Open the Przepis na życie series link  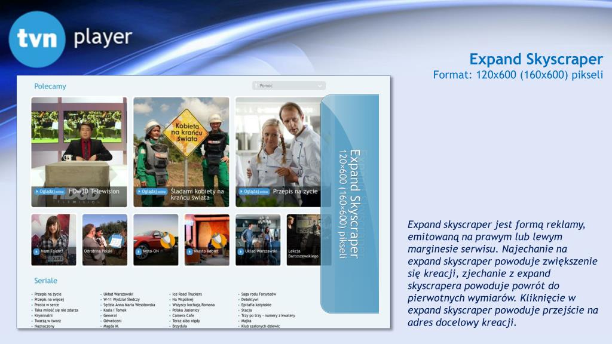[x=48, y=294]
